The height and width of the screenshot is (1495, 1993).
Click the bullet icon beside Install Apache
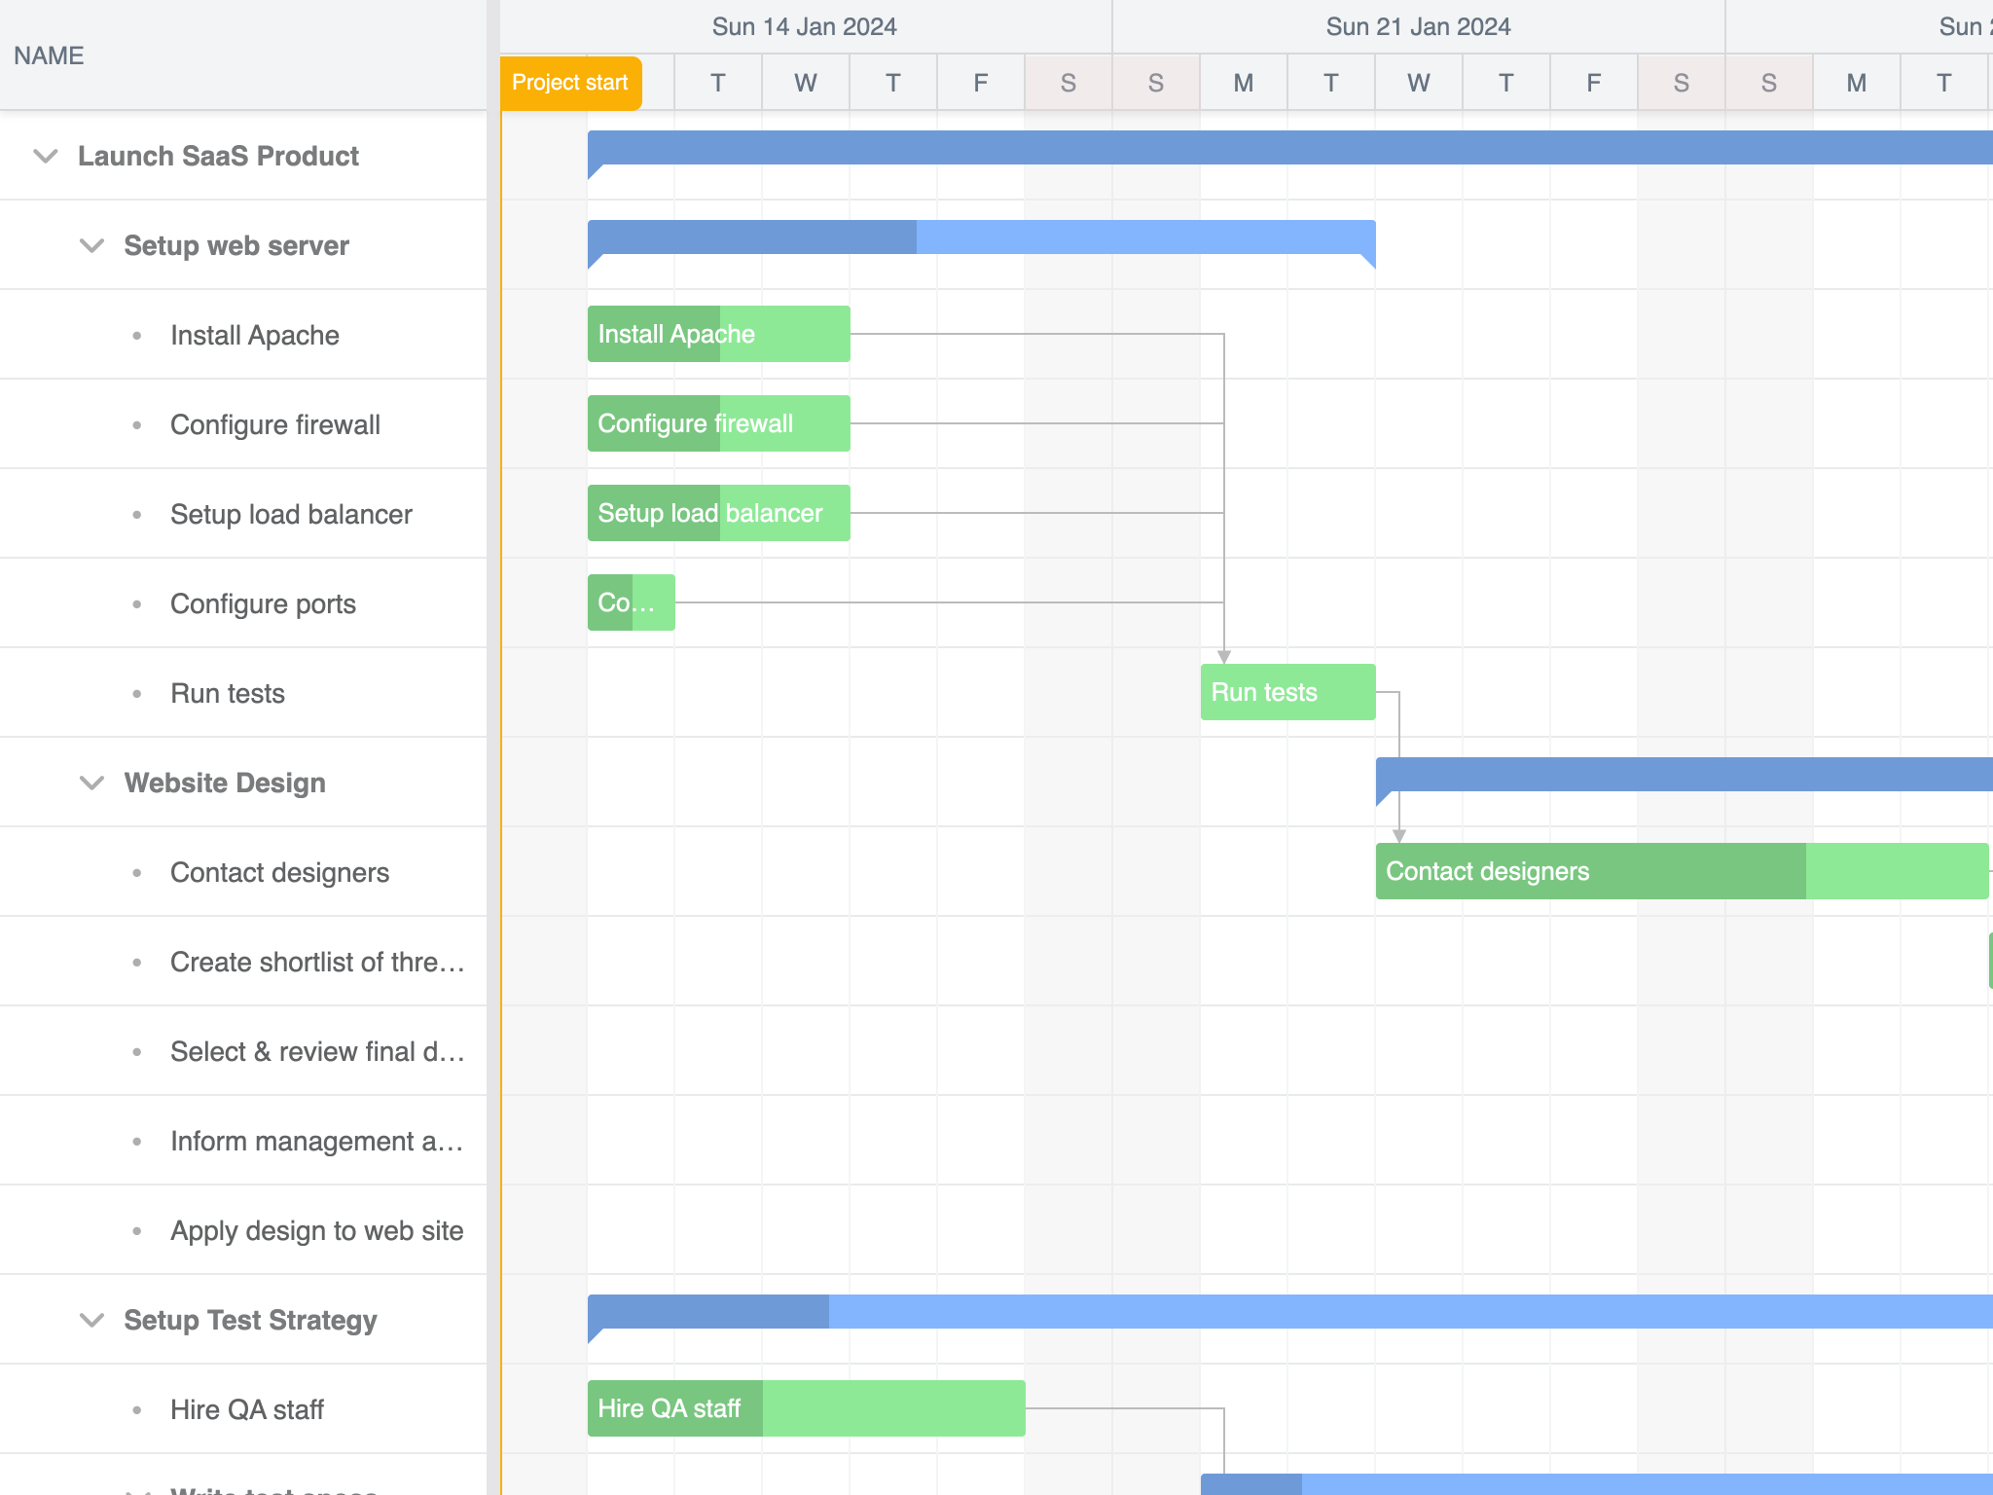136,334
